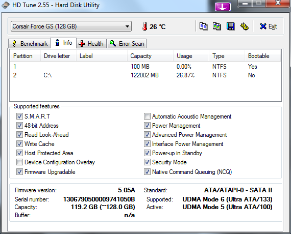This screenshot has width=291, height=234.
Task: Enable Device Configuration Overlay checkbox
Action: tap(19, 162)
